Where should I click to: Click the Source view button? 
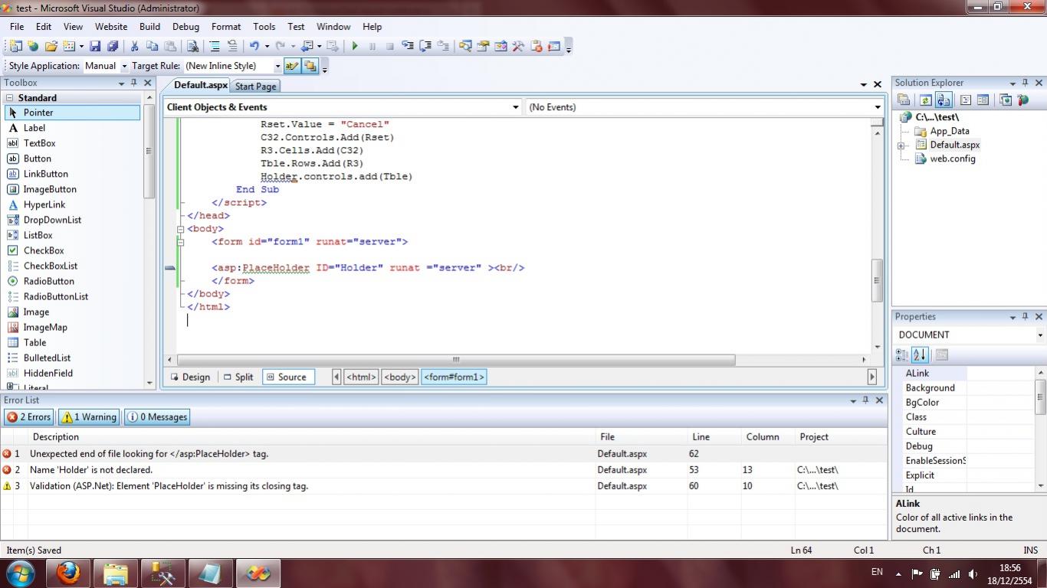click(288, 377)
